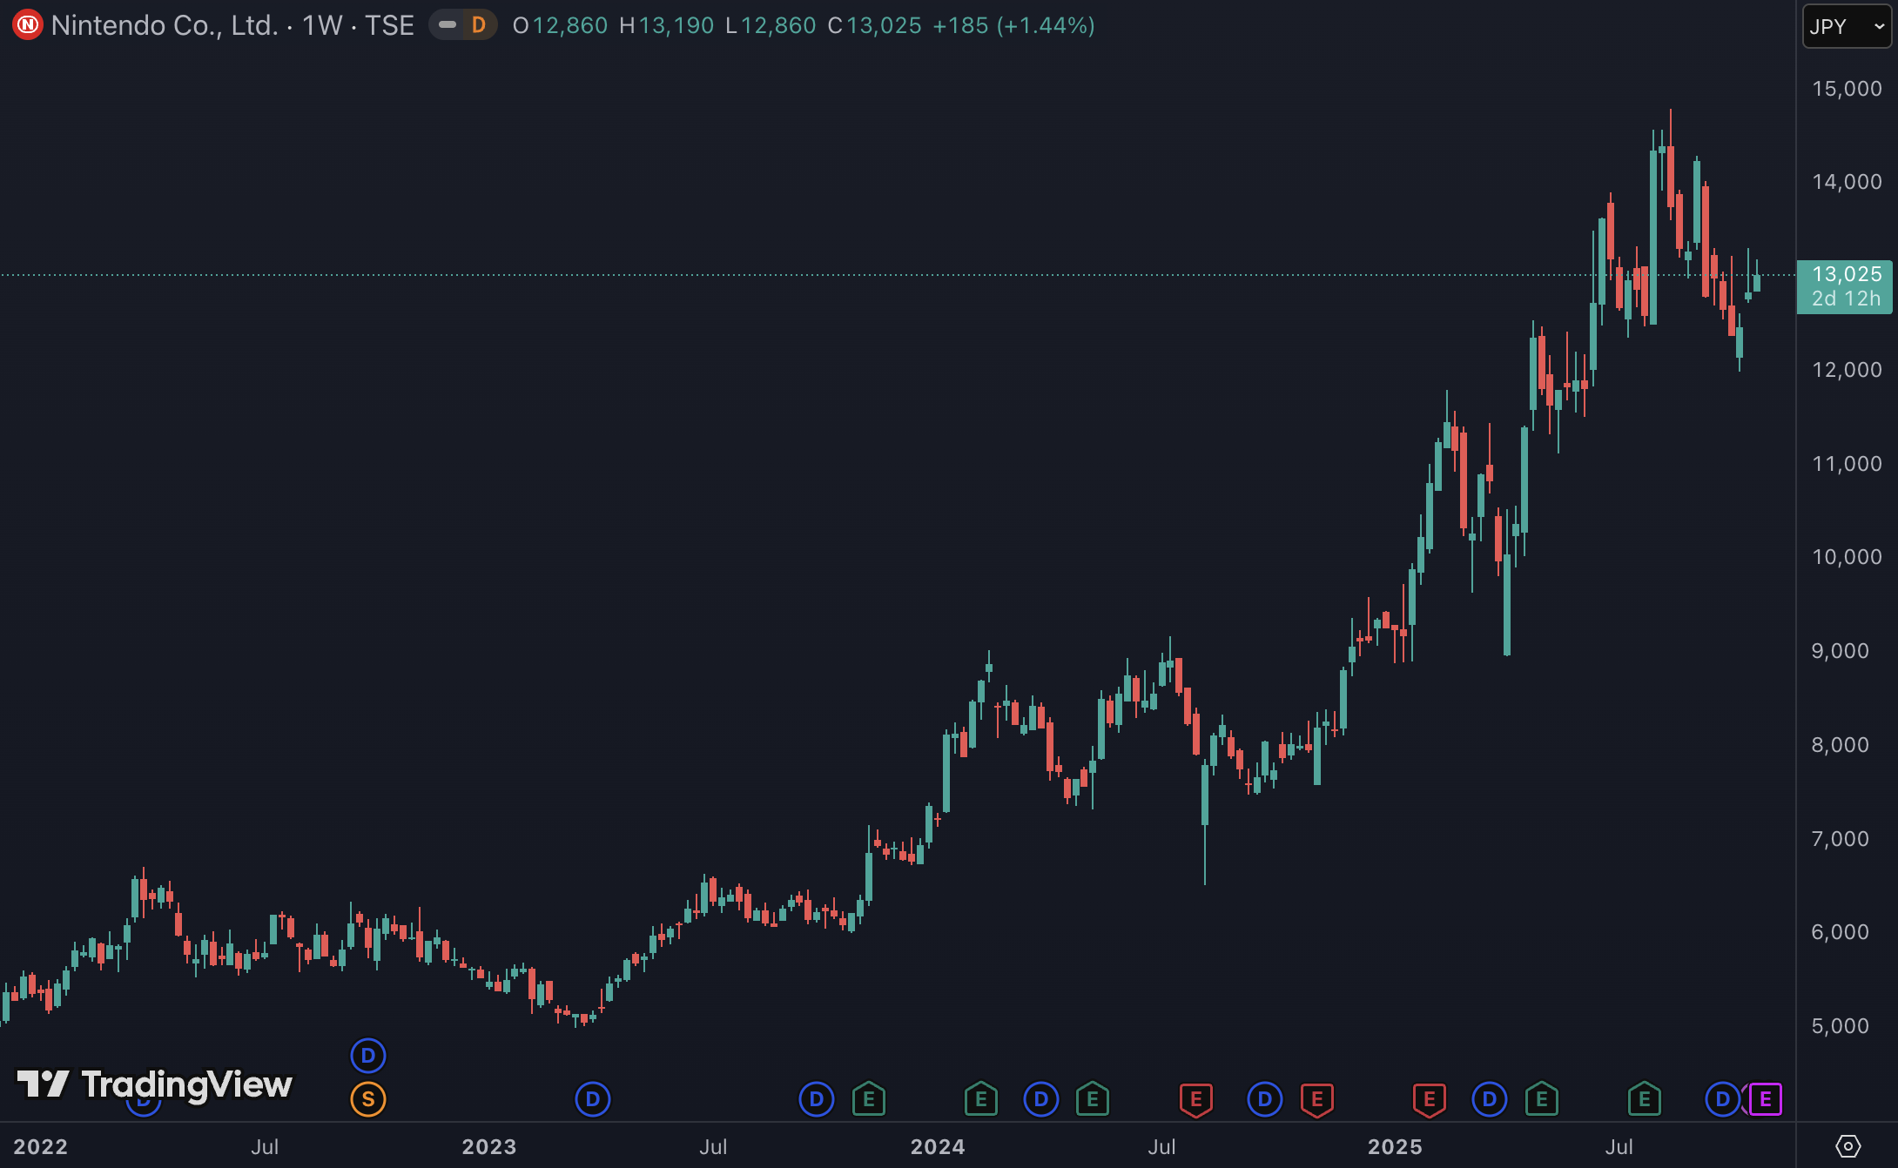Open the magenta upcoming earnings marker

pyautogui.click(x=1766, y=1099)
